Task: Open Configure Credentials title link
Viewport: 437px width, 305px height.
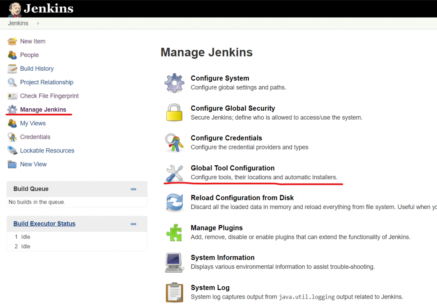Action: point(226,138)
